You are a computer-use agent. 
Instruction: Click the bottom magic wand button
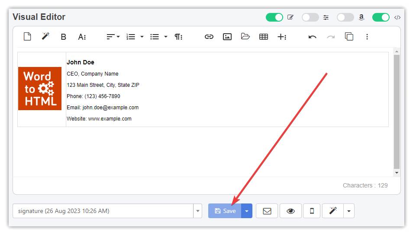click(x=333, y=211)
